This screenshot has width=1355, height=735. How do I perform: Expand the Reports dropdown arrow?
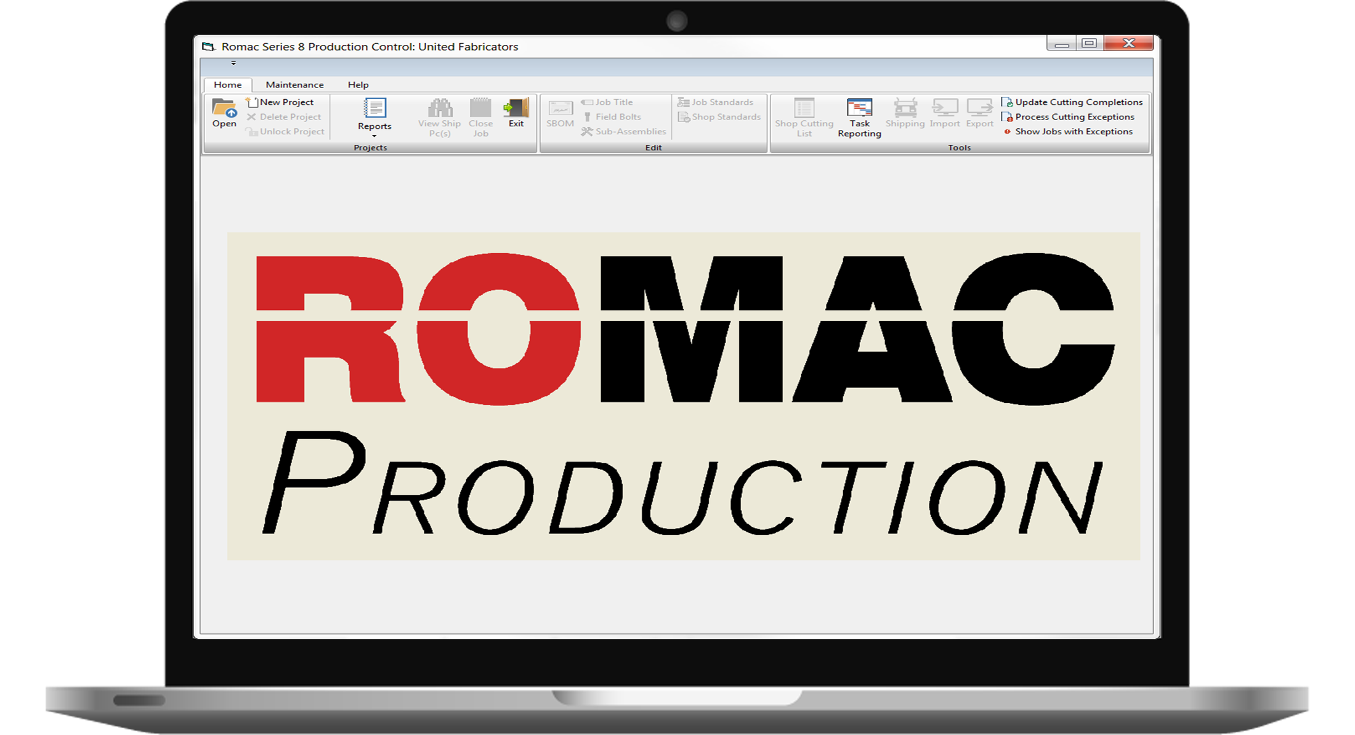click(374, 136)
